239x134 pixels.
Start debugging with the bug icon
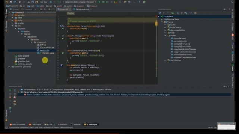[x=103, y=2]
